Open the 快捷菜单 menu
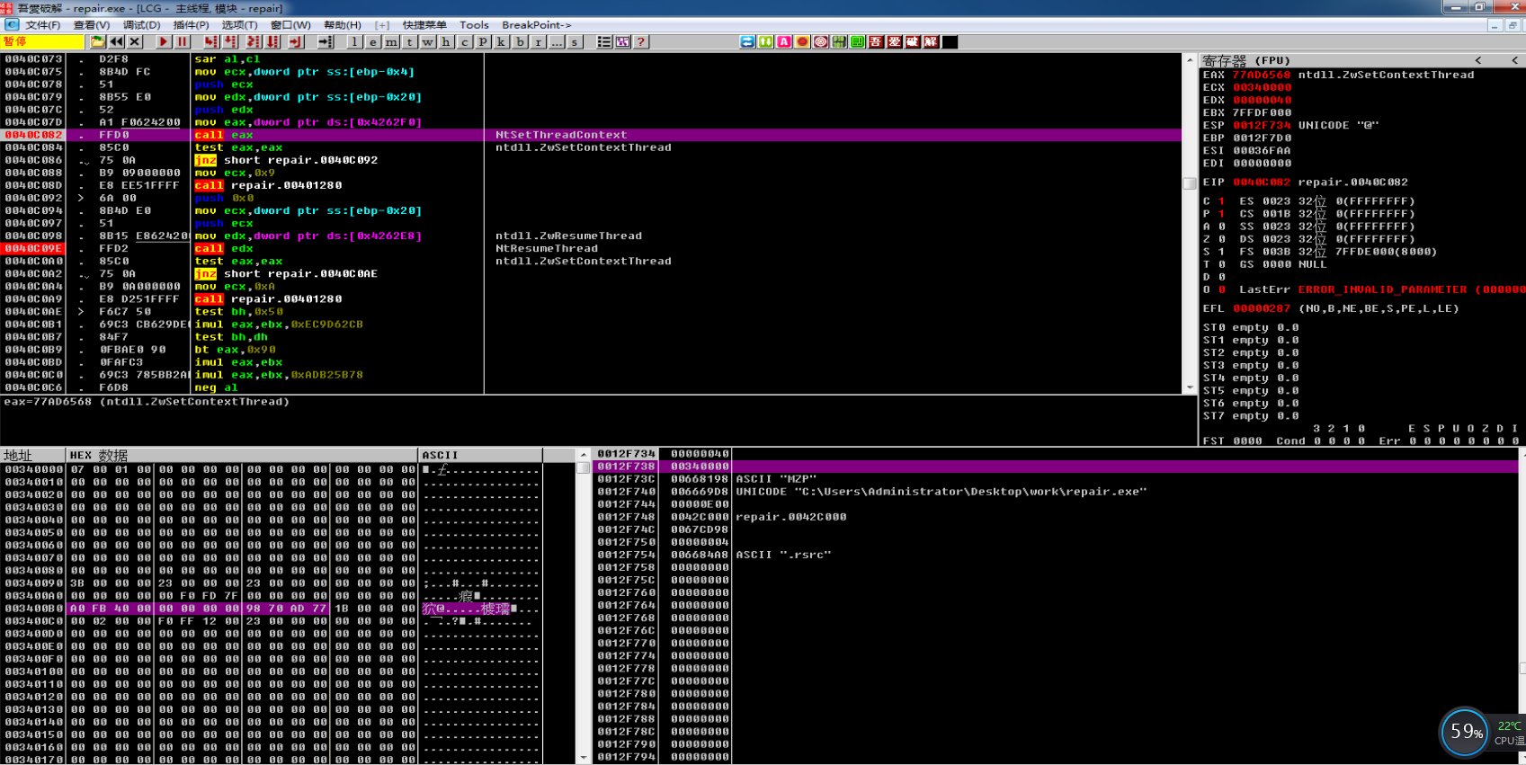The image size is (1526, 765). tap(424, 25)
